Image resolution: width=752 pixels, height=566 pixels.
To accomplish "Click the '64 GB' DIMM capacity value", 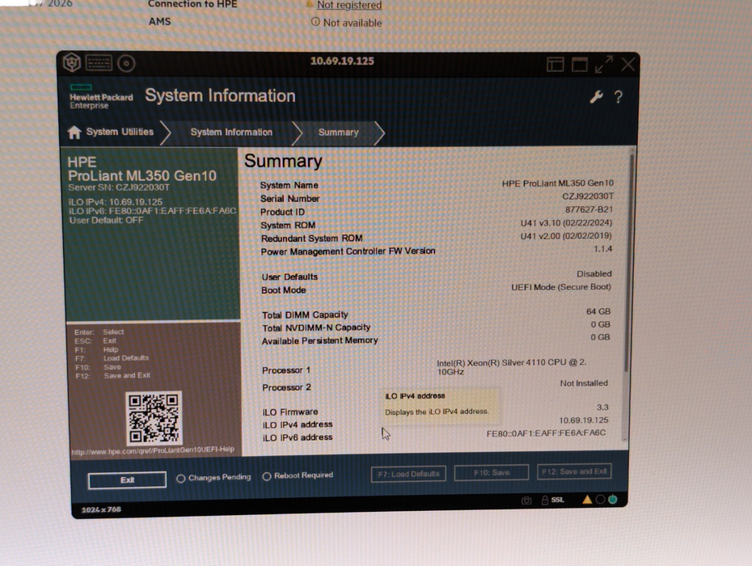I will tap(598, 311).
